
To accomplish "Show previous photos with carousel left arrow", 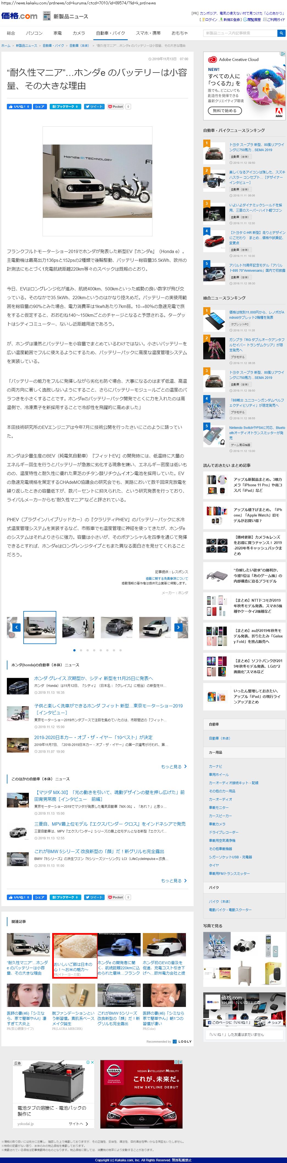I will click(17, 627).
